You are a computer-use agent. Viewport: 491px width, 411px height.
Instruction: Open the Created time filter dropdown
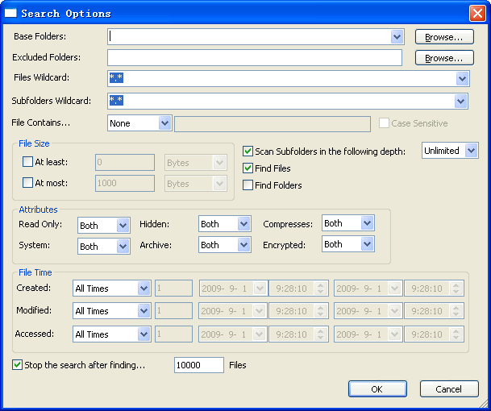[144, 289]
